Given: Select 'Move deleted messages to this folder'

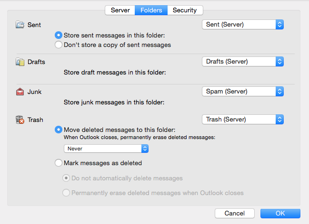Looking at the screenshot, I should [x=59, y=130].
